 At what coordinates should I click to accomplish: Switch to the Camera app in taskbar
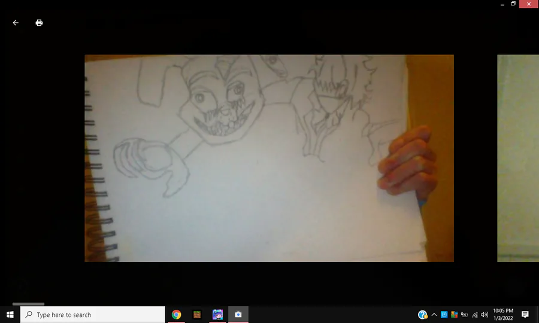[238, 315]
